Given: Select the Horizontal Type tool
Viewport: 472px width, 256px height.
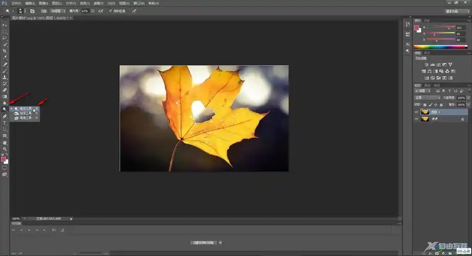Looking at the screenshot, I should 5,123.
